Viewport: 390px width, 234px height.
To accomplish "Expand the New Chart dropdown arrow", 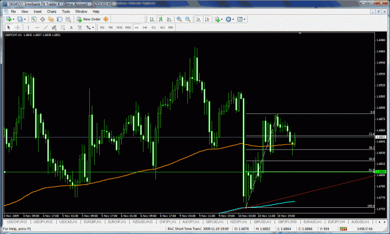I will click(14, 19).
